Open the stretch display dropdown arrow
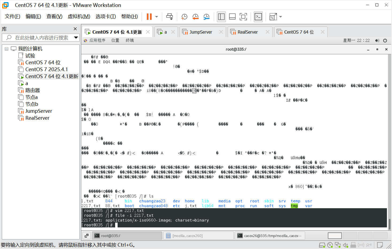Screen dimensions: 392x249 coord(281,17)
